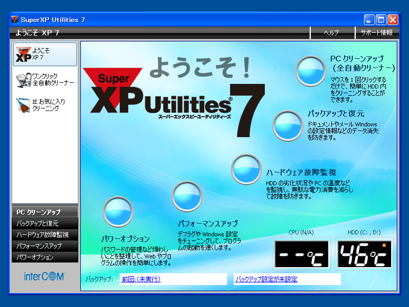This screenshot has width=409, height=307.
Task: Switch to ハードウェア故障監視 sidebar section
Action: [45, 235]
